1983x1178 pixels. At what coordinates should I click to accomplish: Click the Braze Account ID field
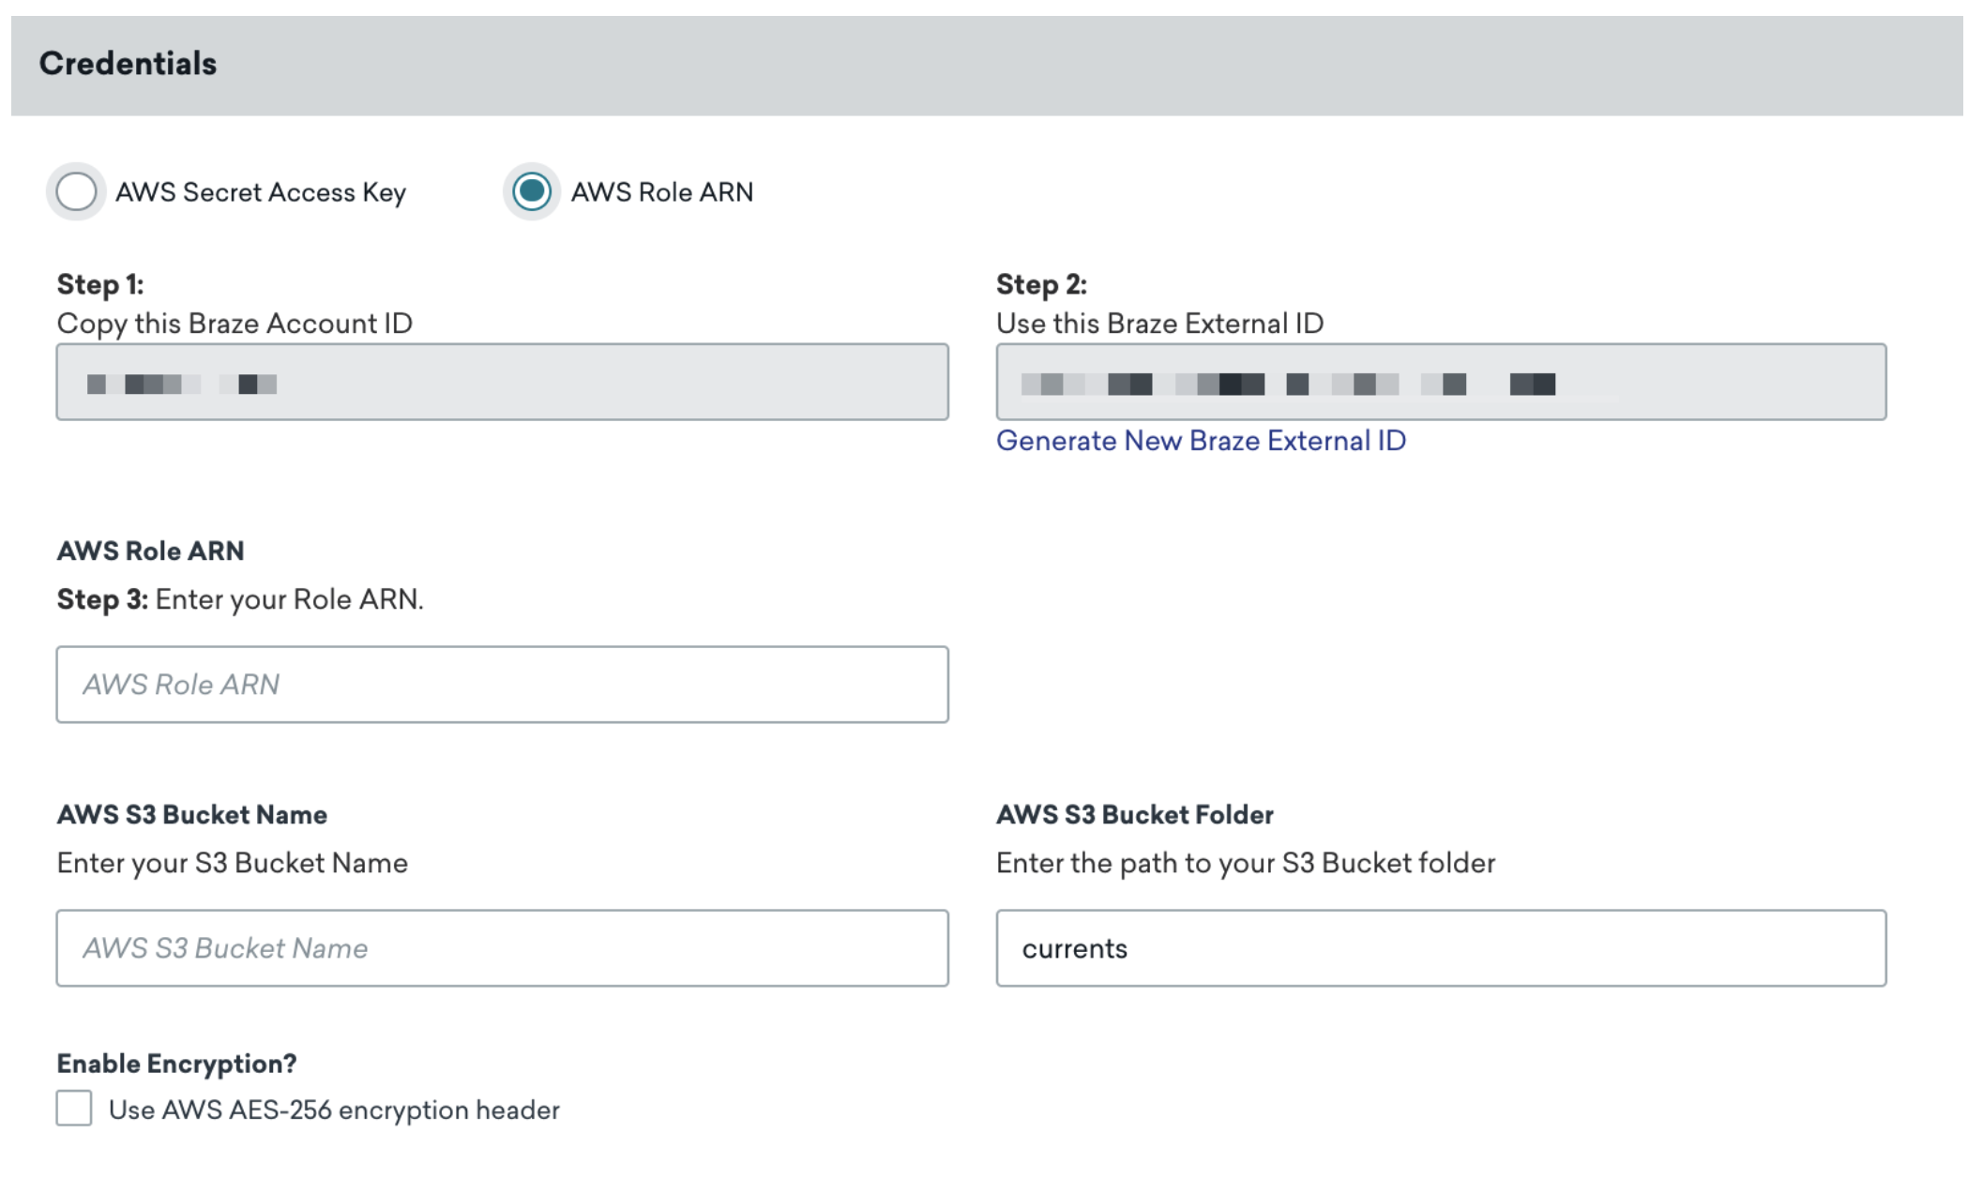coord(502,382)
